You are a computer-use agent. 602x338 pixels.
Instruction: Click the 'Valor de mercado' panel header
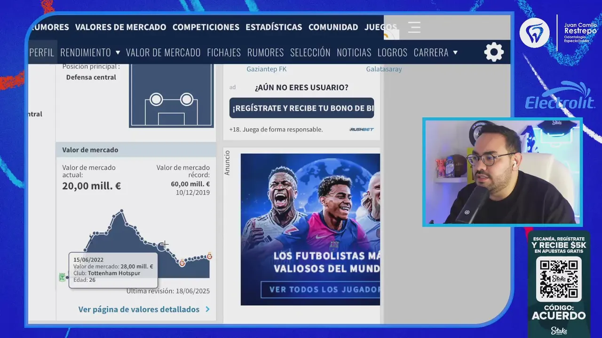pos(136,150)
